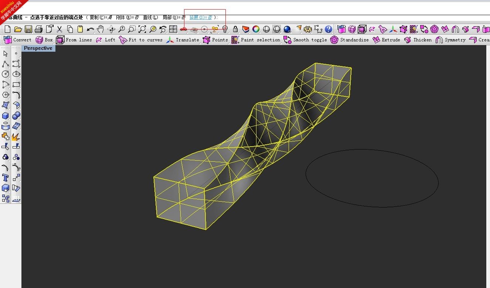490x288 pixels.
Task: Toggle smooth mode with Smooth toggle
Action: [x=305, y=40]
